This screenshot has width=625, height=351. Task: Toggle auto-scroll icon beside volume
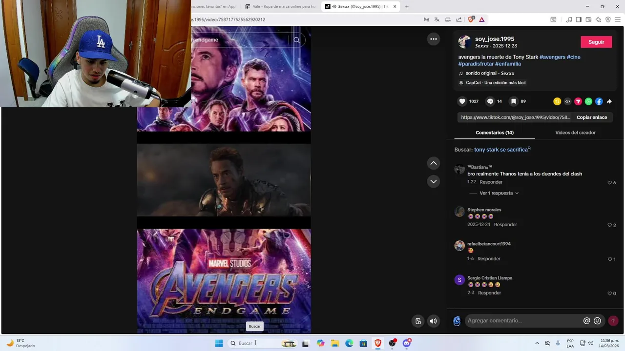pyautogui.click(x=418, y=321)
